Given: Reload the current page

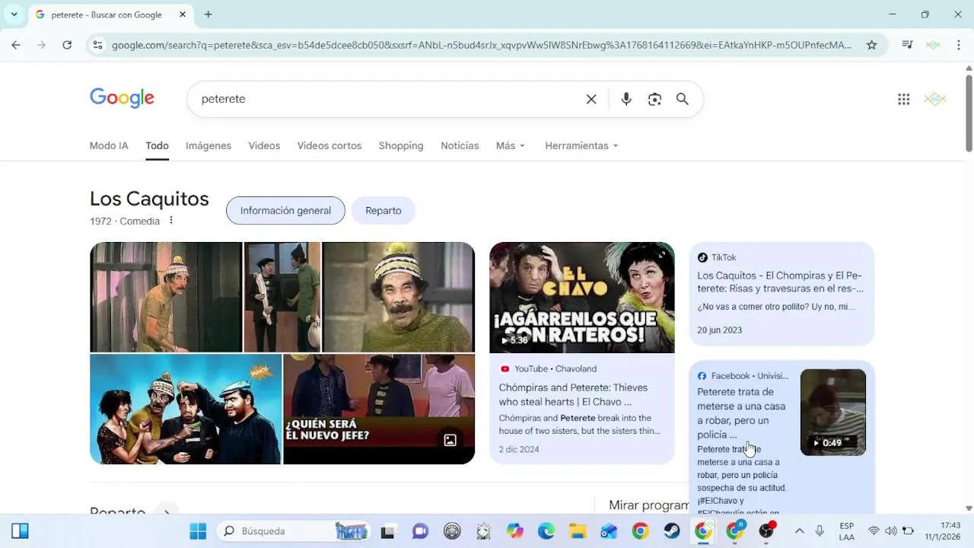Looking at the screenshot, I should 67,45.
